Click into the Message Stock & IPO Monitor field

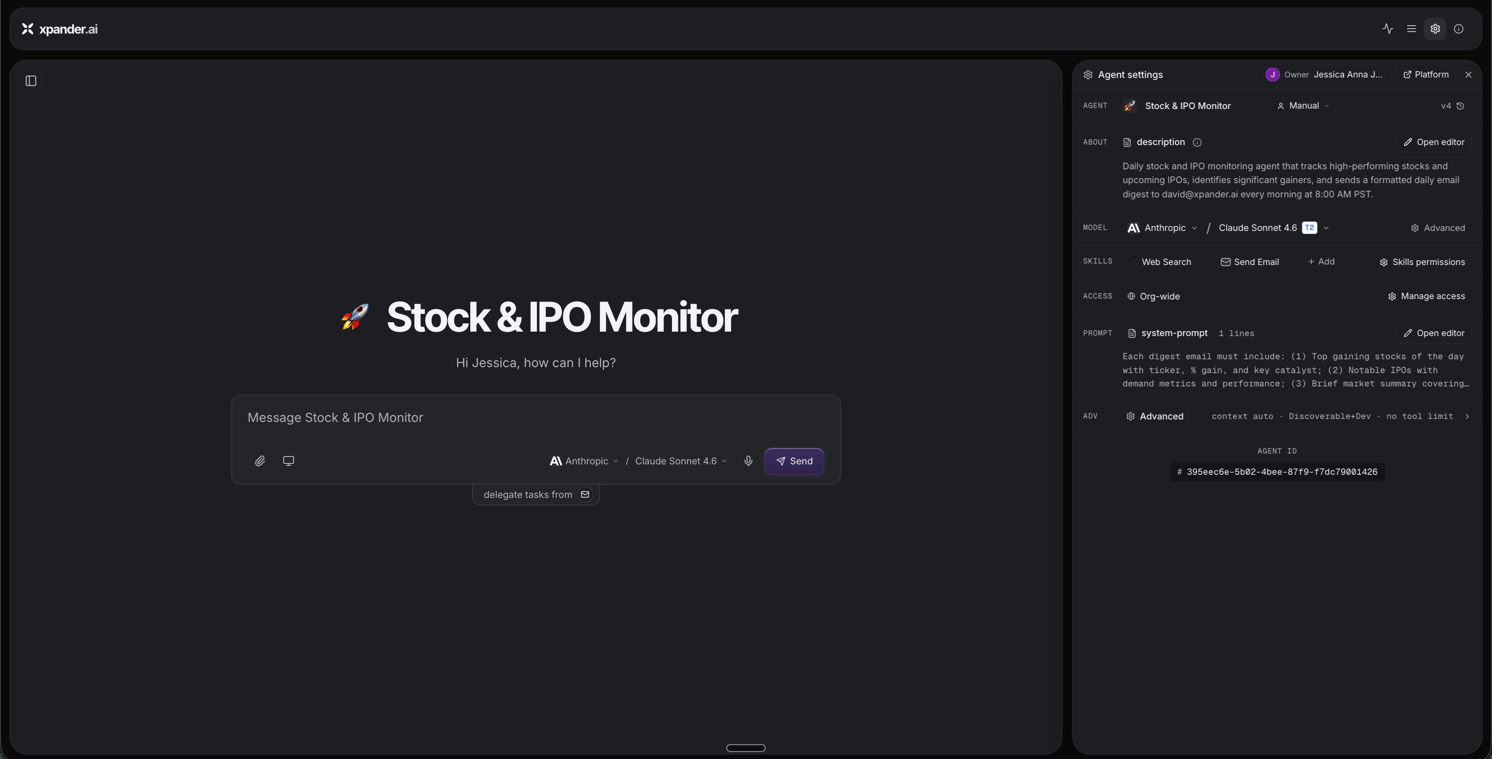(x=536, y=418)
